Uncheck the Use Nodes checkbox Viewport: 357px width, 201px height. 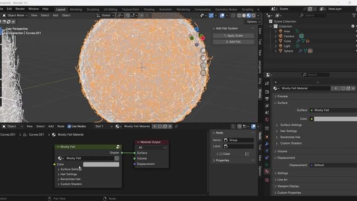tap(69, 126)
